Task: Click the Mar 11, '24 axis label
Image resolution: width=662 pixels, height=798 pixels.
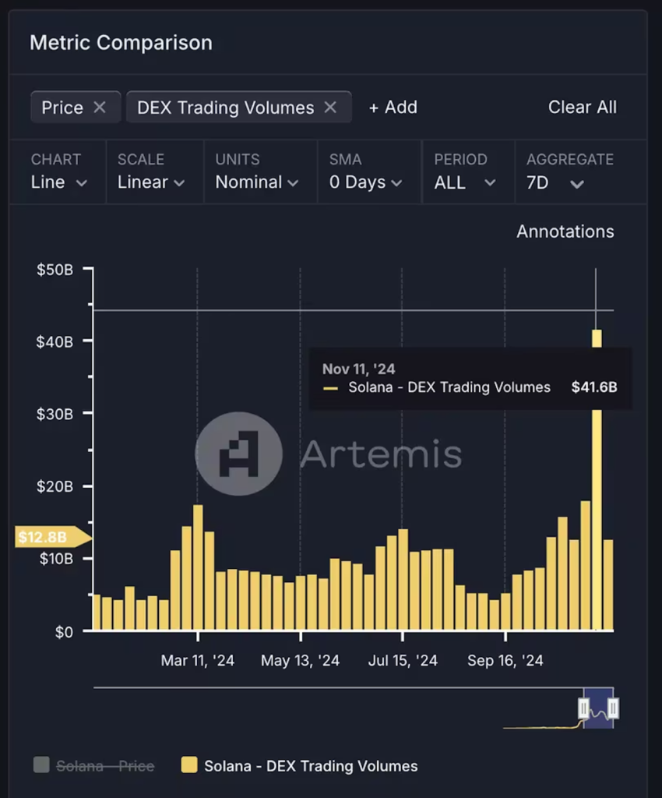Action: [198, 660]
